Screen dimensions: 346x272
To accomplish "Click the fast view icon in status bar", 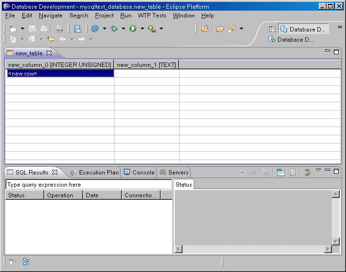I will pyautogui.click(x=13, y=262).
